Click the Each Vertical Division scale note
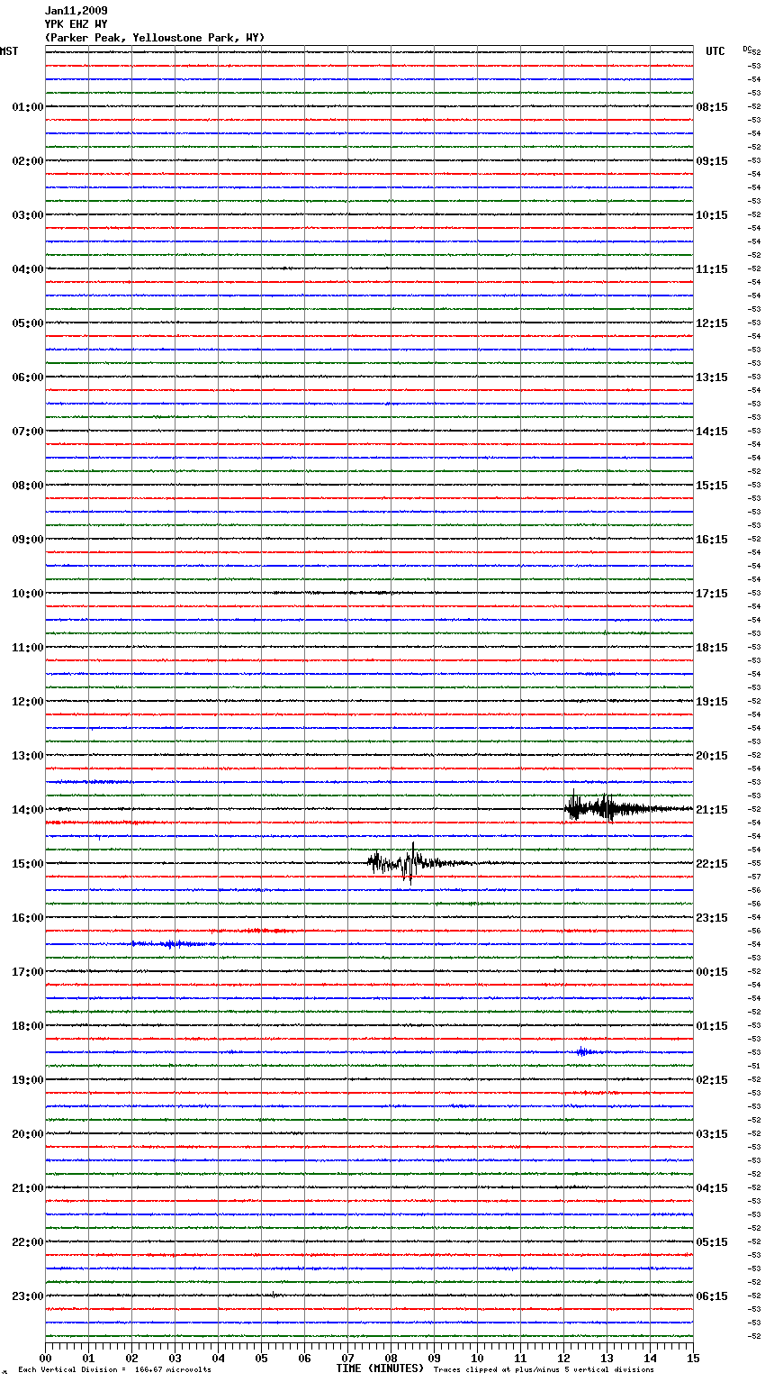The width and height of the screenshot is (765, 1382). pyautogui.click(x=114, y=1370)
